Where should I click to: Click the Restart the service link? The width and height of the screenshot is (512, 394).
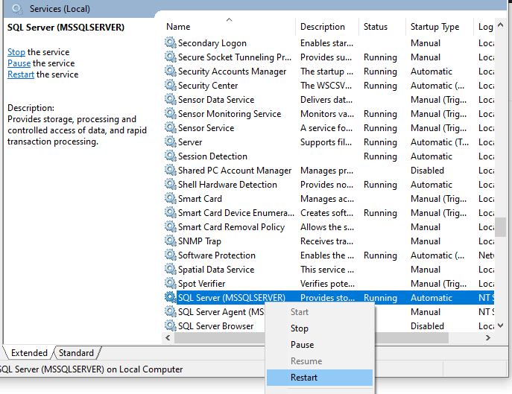(x=21, y=74)
